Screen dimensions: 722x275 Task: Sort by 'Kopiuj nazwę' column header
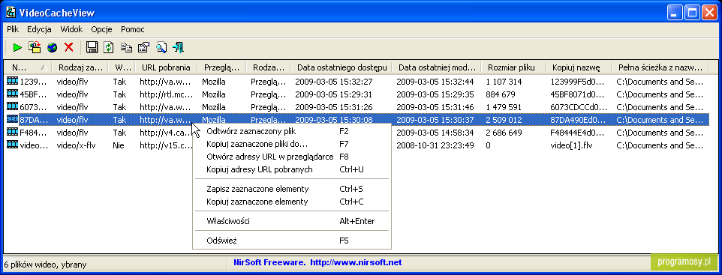(579, 67)
